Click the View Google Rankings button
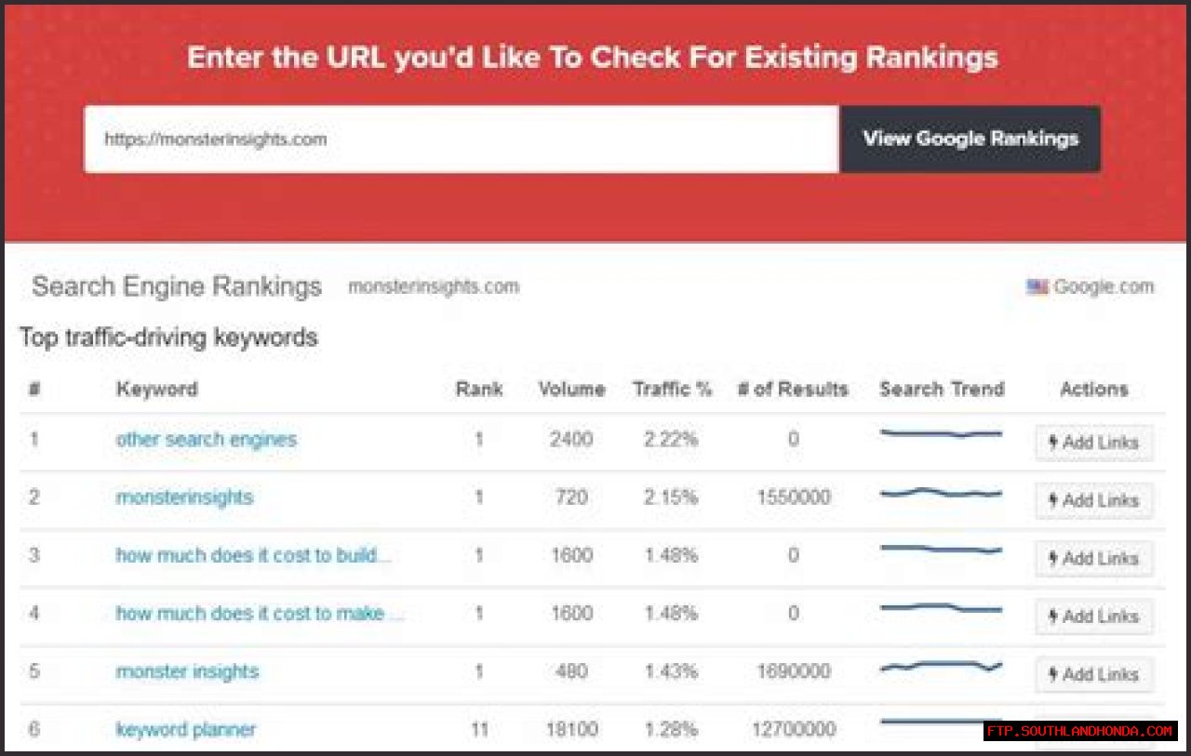The image size is (1191, 756). tap(970, 139)
